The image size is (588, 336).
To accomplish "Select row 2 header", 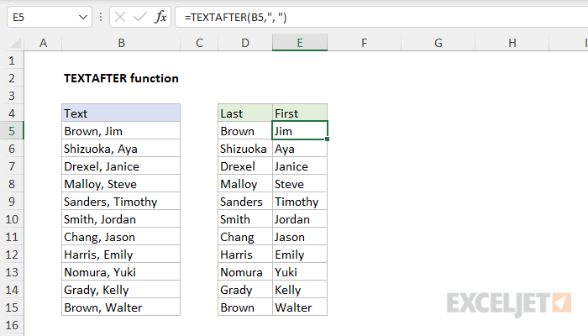I will pos(12,78).
